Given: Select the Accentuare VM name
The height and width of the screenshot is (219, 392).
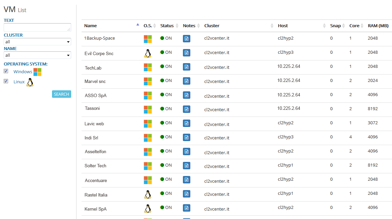Looking at the screenshot, I should coord(96,180).
